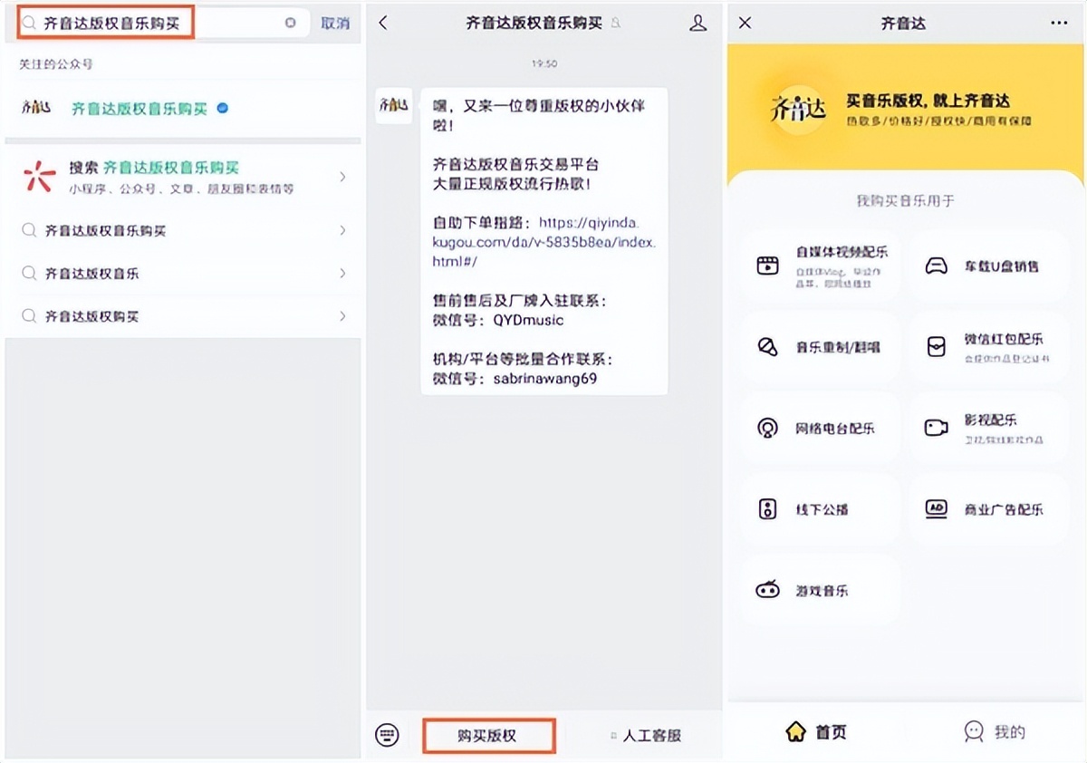Expand the 齐音达版权音乐 search result chevron
This screenshot has height=763, width=1087.
[x=342, y=273]
